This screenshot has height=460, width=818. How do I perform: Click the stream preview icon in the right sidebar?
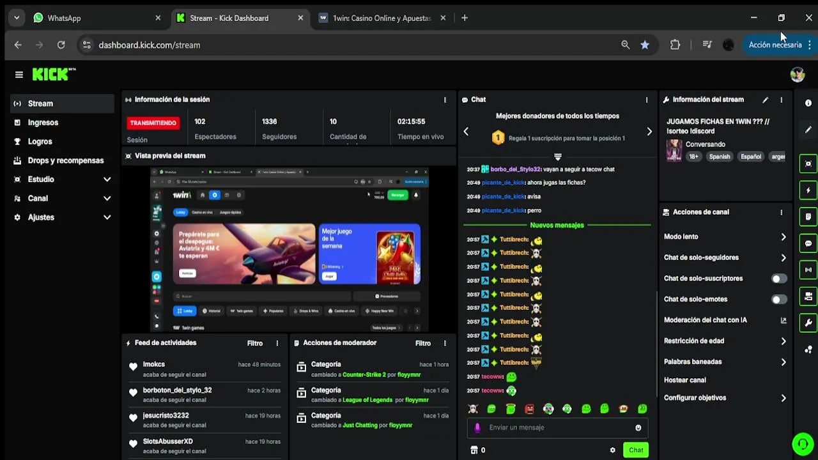pyautogui.click(x=808, y=164)
